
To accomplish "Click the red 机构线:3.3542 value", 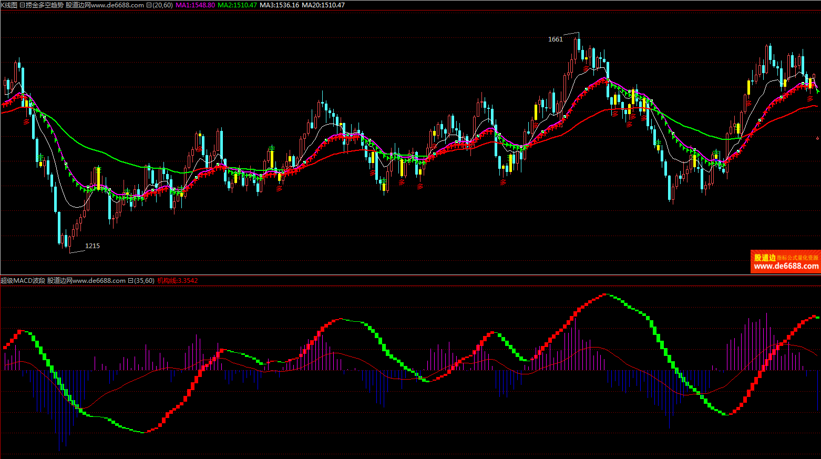I will (x=178, y=281).
